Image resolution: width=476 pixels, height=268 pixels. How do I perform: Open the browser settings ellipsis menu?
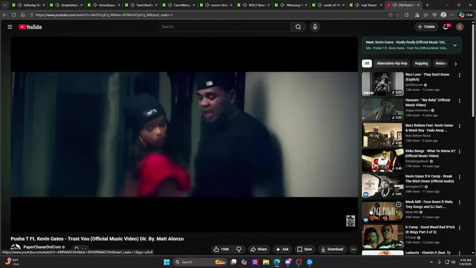pos(452,15)
